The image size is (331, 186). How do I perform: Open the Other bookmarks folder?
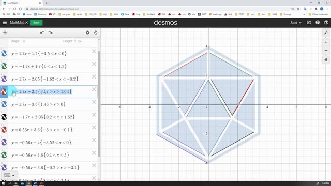pyautogui.click(x=319, y=14)
